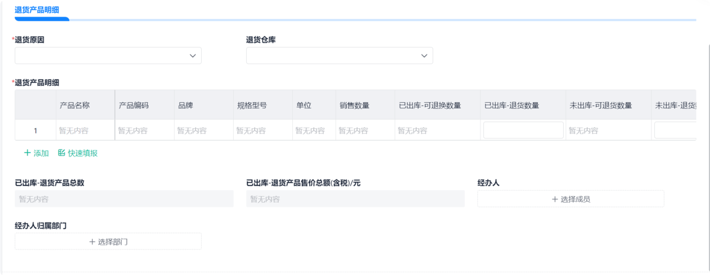
Task: Click the 产品编码 cell in row 1
Action: [x=144, y=131]
